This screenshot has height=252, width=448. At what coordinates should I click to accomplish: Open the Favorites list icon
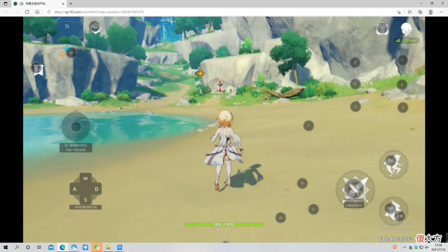[409, 12]
